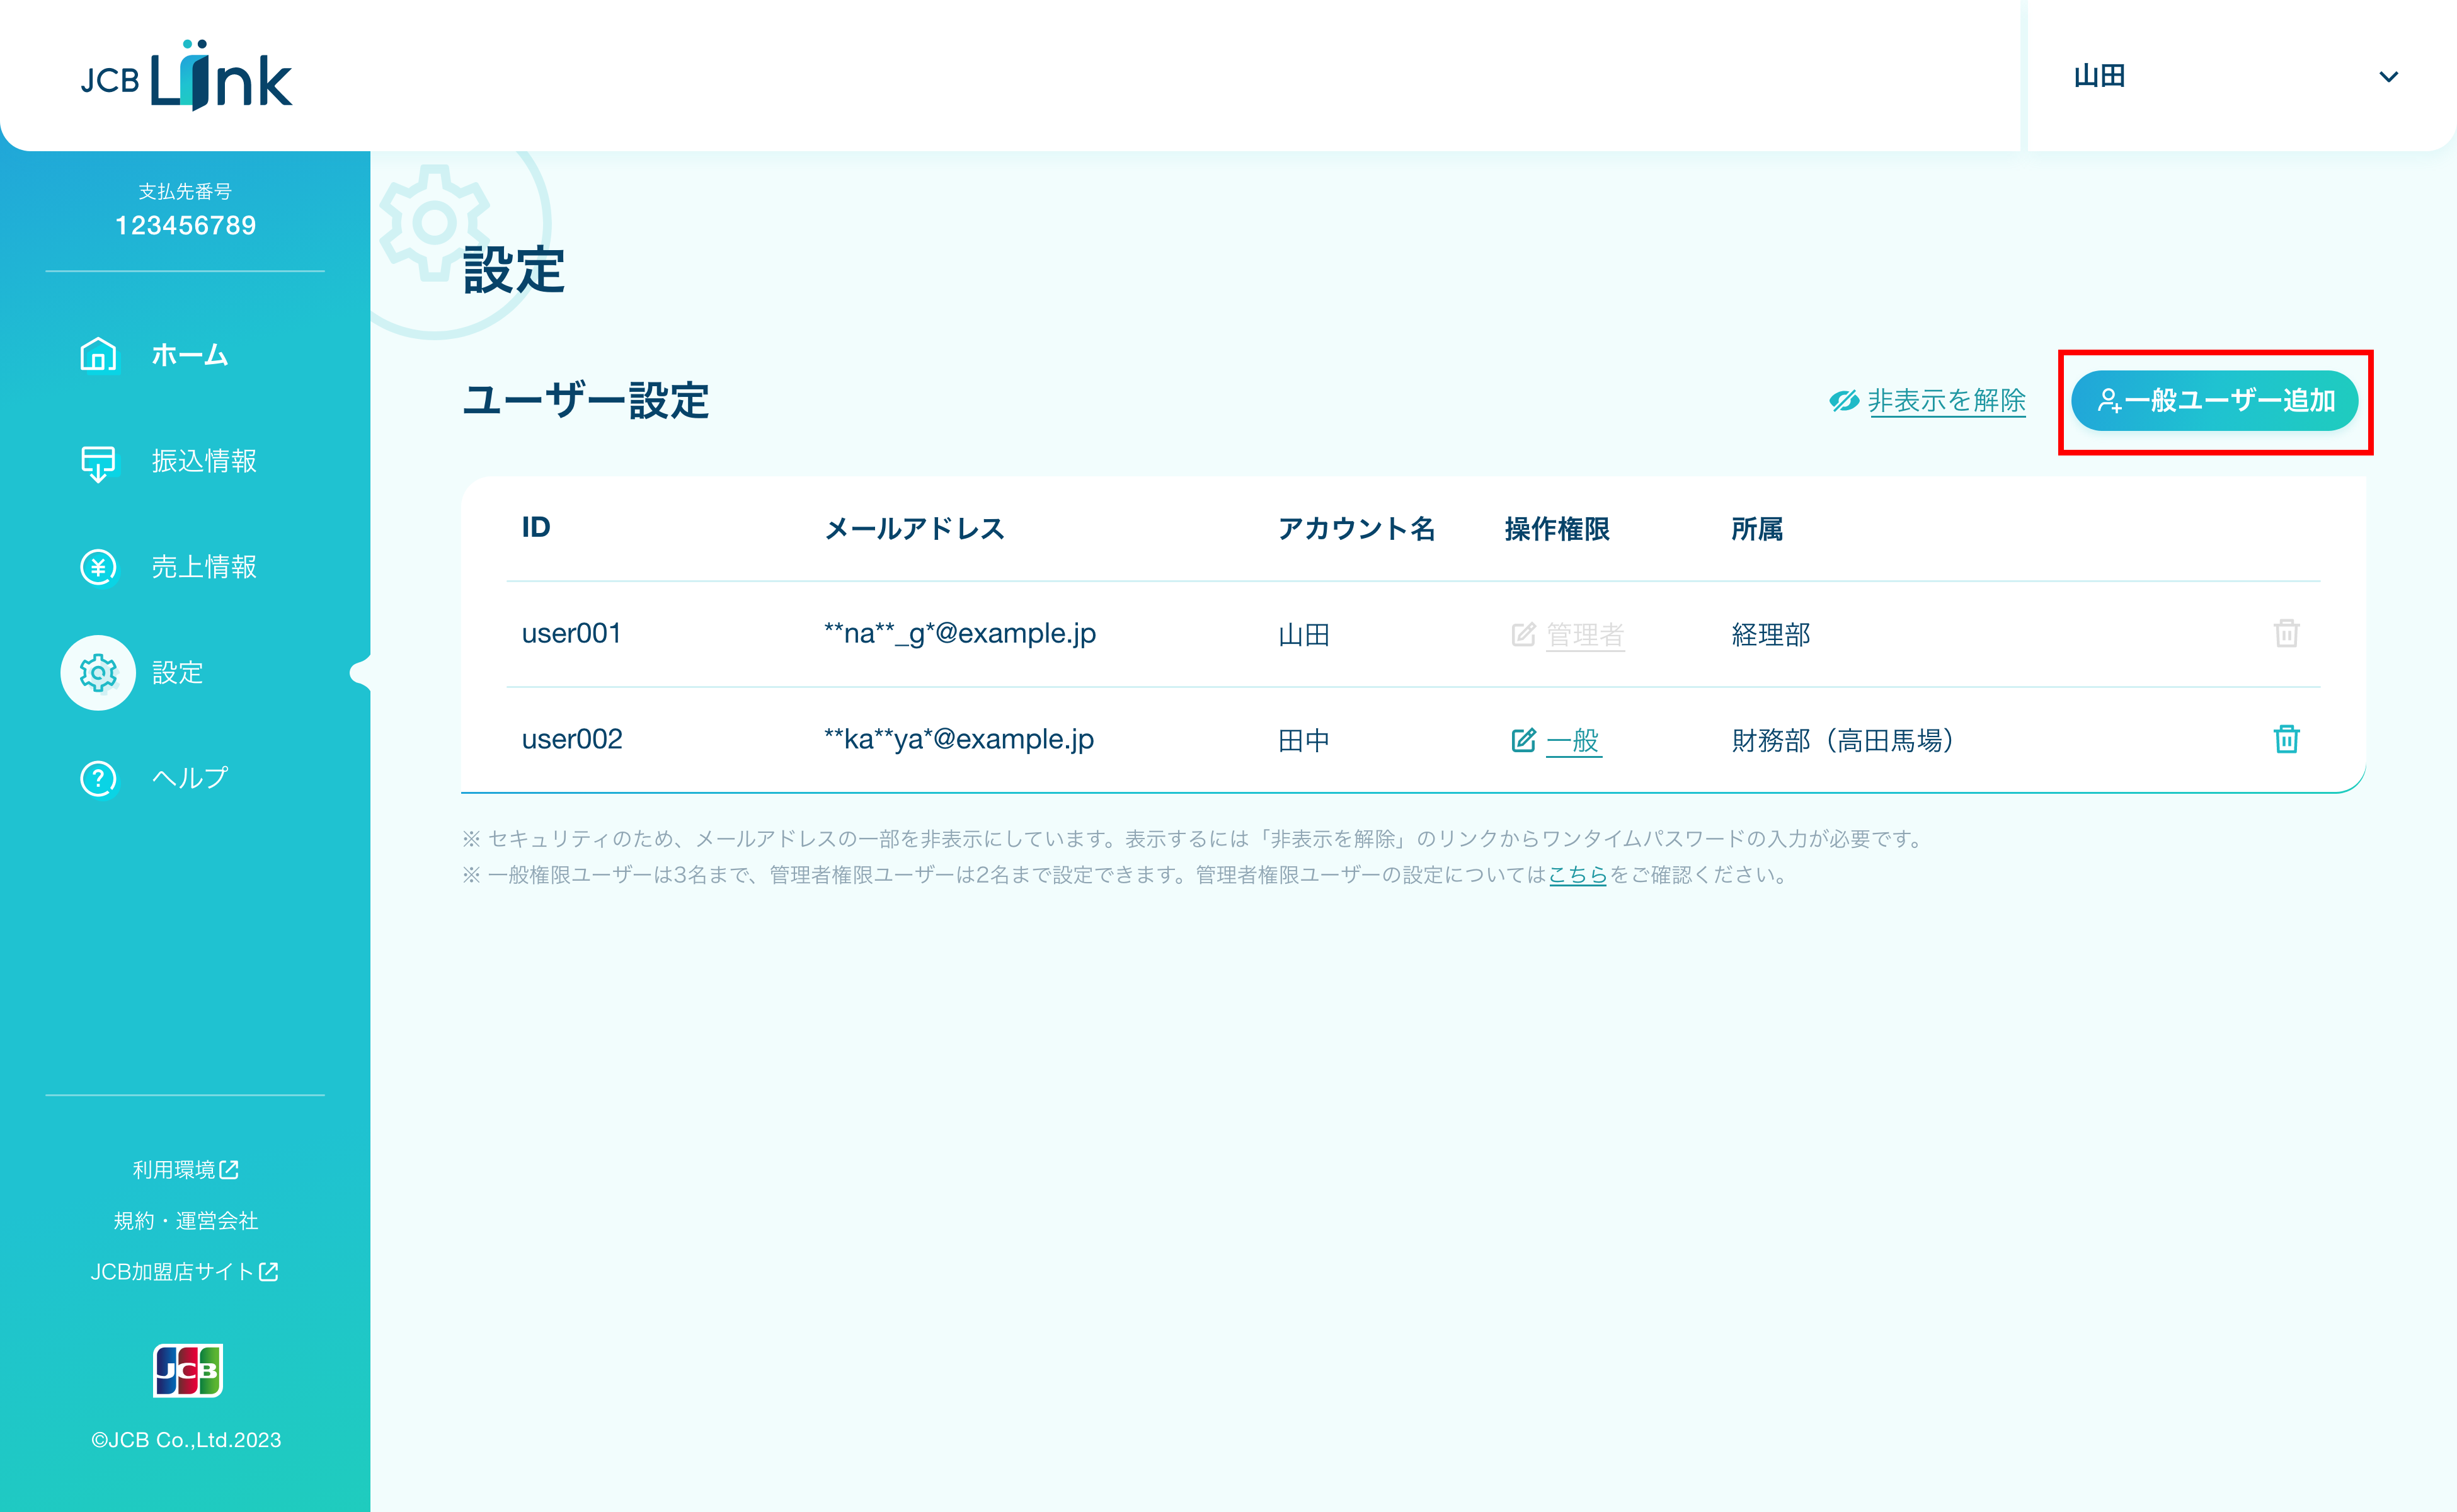
Task: Click crossed-eye icon to unhide emails
Action: (x=1843, y=401)
